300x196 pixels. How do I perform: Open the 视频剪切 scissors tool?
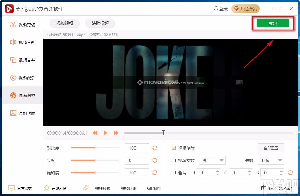pos(13,24)
